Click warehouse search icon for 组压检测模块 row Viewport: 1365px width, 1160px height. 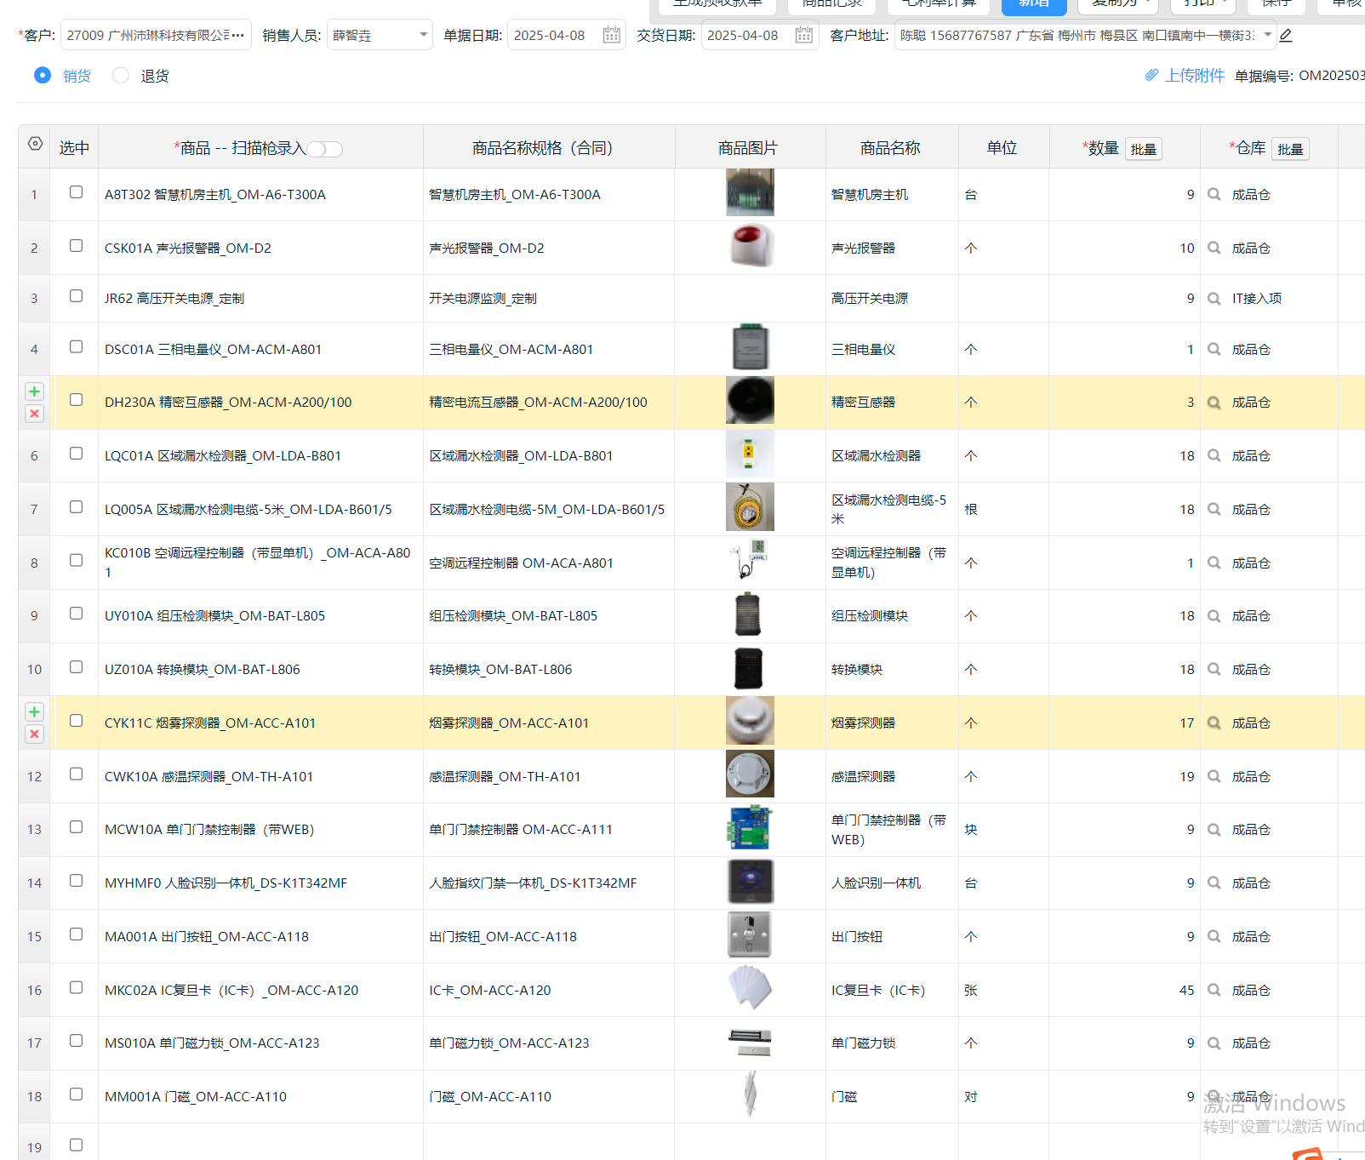(x=1214, y=615)
